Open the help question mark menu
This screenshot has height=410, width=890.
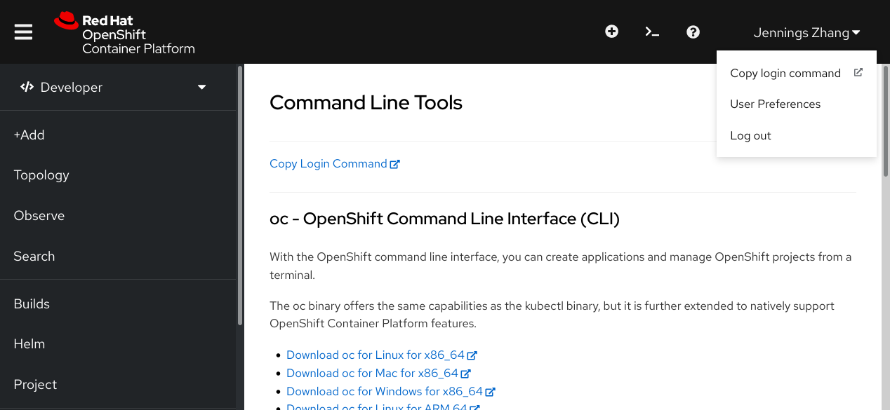(x=693, y=32)
